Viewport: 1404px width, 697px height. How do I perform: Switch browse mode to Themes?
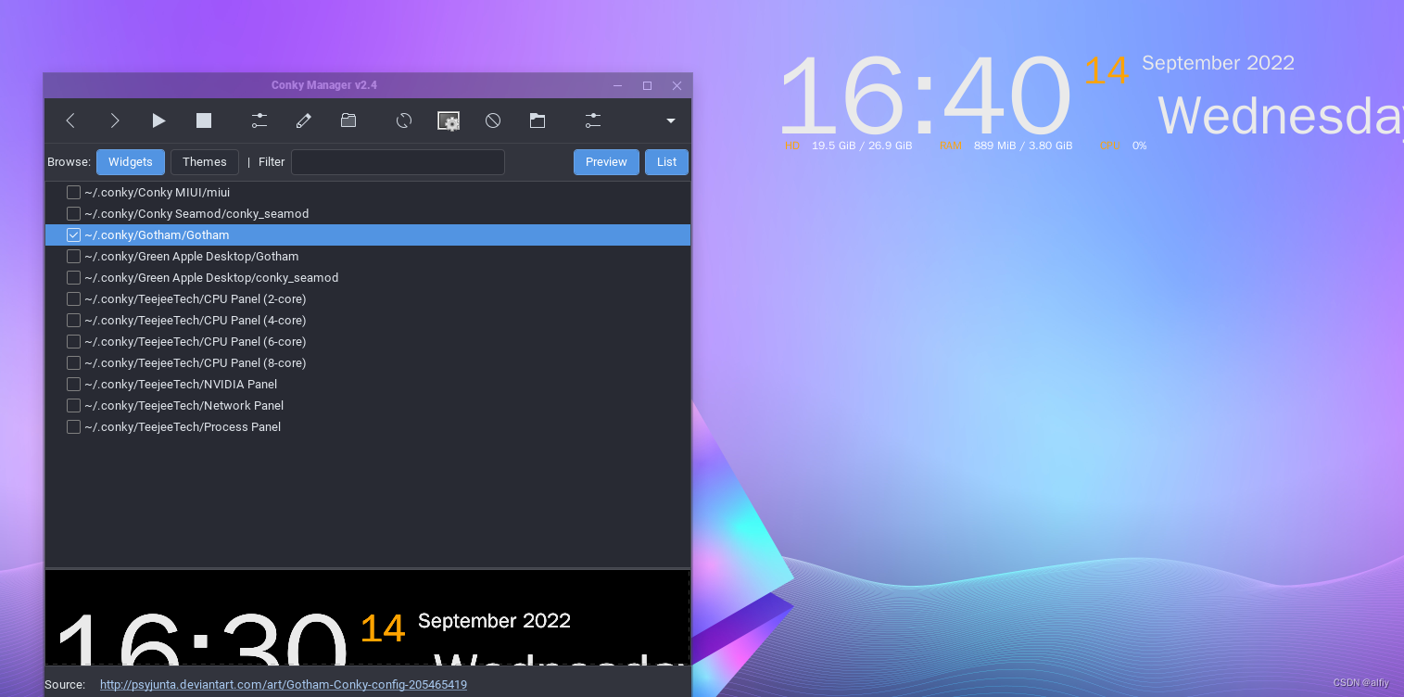(x=205, y=162)
